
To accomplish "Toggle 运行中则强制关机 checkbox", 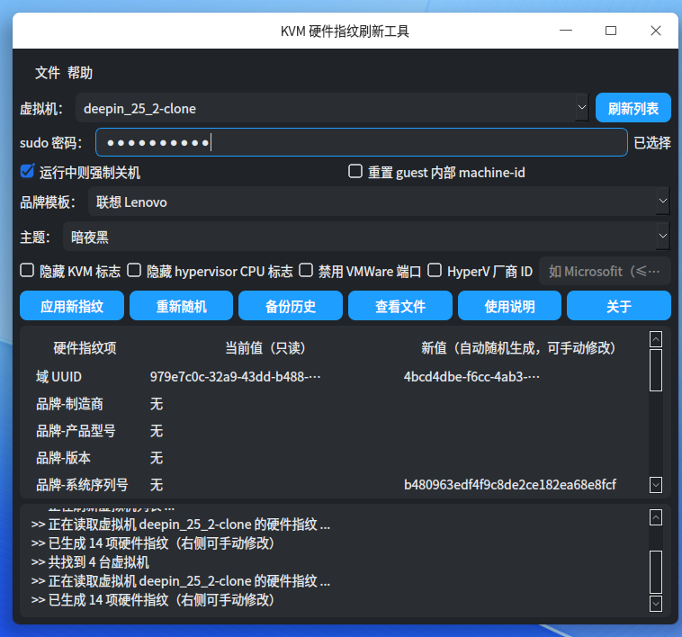I will (x=27, y=171).
